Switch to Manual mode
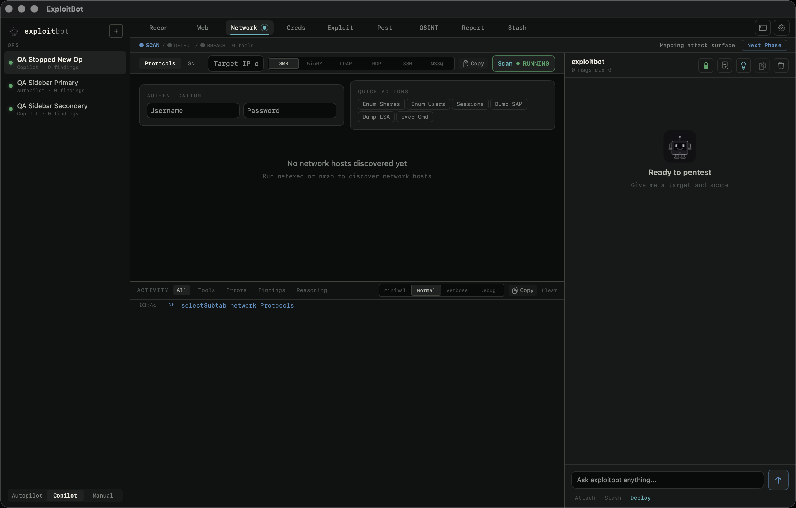The image size is (796, 508). (x=103, y=496)
